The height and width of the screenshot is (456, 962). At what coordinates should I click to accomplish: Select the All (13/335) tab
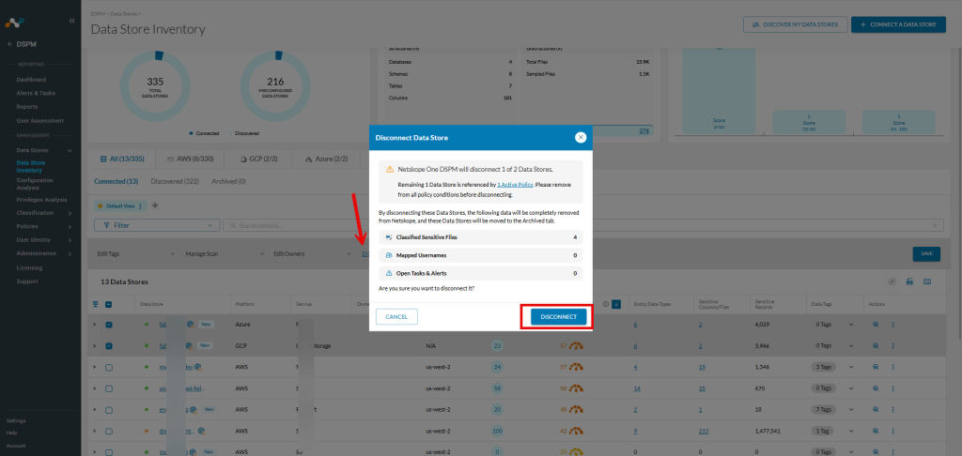pos(121,159)
